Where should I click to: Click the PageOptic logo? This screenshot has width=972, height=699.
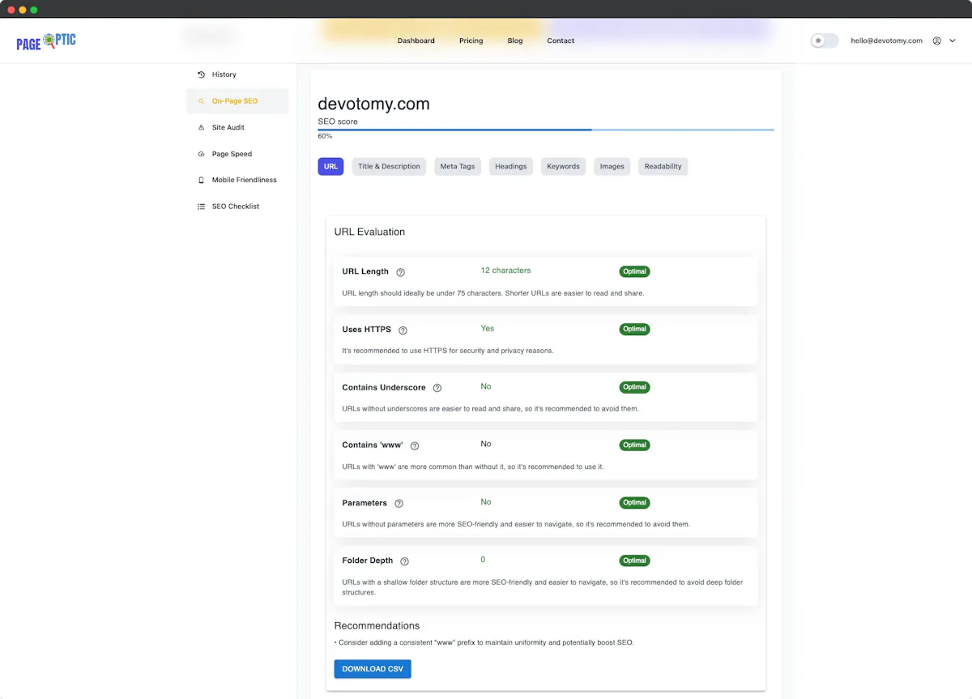[x=46, y=41]
